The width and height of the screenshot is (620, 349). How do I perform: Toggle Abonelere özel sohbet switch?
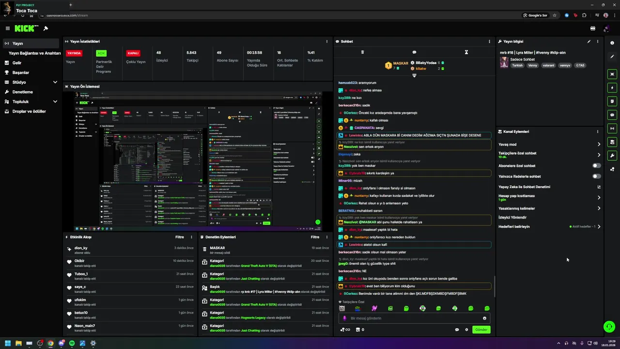click(597, 166)
